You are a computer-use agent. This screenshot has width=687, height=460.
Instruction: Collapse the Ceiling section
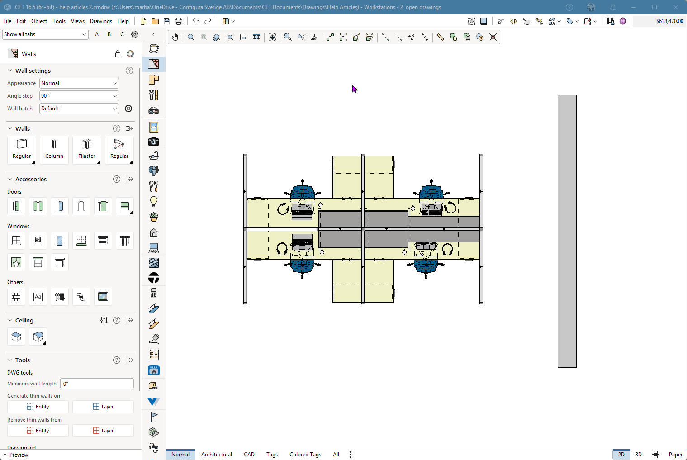(x=10, y=320)
